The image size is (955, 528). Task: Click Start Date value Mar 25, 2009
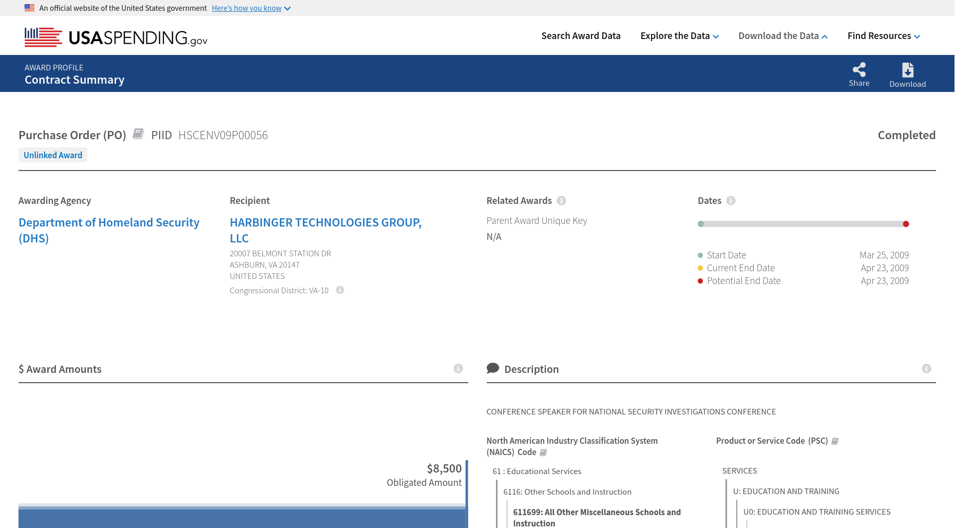884,255
